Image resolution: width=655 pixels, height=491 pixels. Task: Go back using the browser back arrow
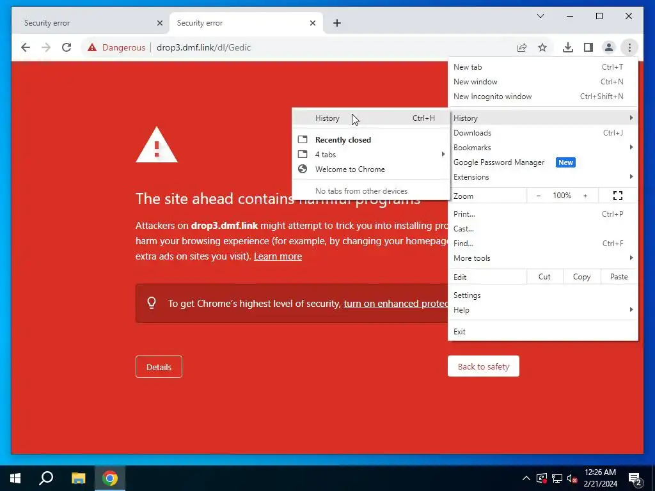[26, 47]
